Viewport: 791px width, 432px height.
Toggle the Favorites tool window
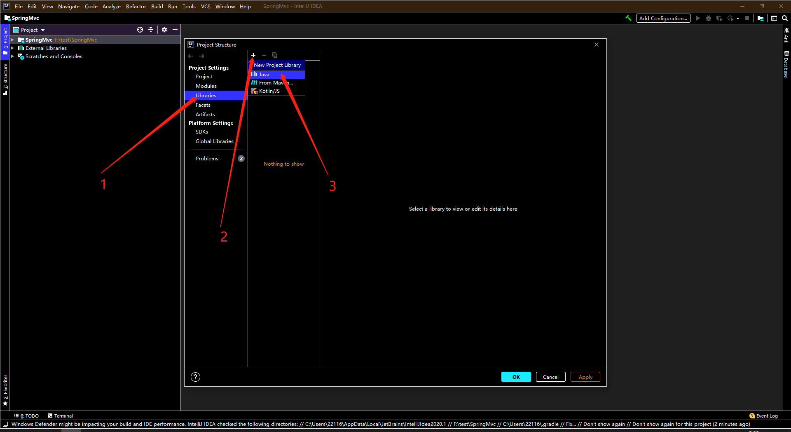coord(5,389)
